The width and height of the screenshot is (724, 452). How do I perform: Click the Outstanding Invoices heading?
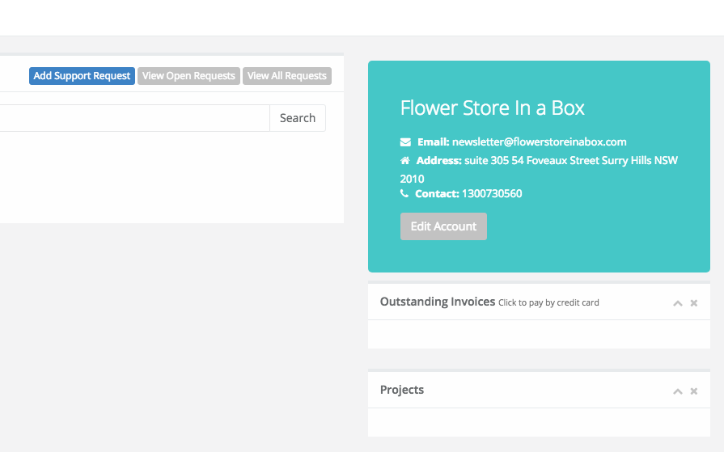[438, 302]
